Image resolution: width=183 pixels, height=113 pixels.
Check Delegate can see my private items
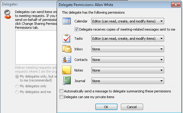(62, 97)
